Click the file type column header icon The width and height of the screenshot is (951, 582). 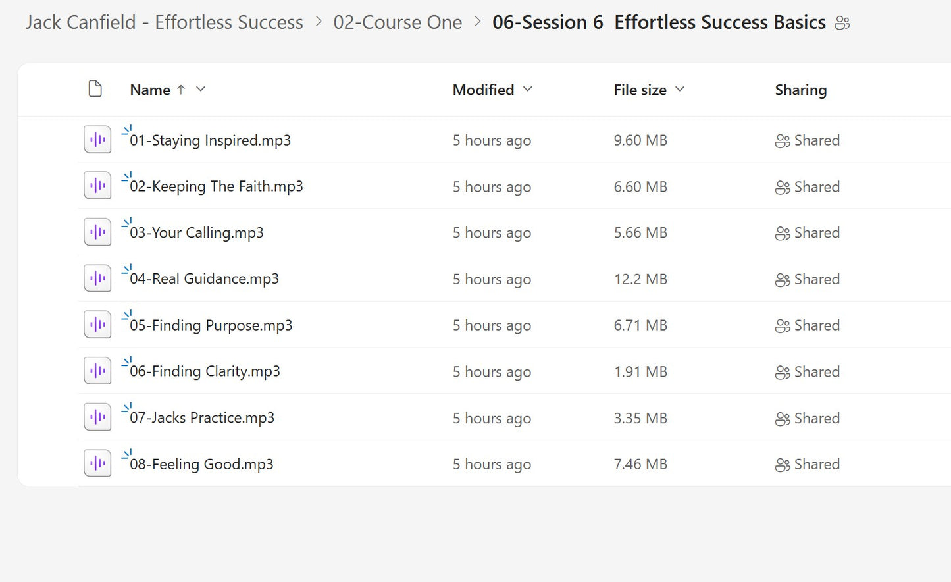[x=95, y=89]
